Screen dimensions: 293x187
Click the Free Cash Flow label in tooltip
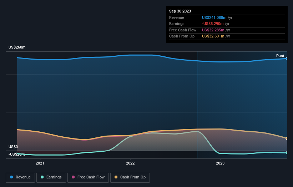point(183,30)
